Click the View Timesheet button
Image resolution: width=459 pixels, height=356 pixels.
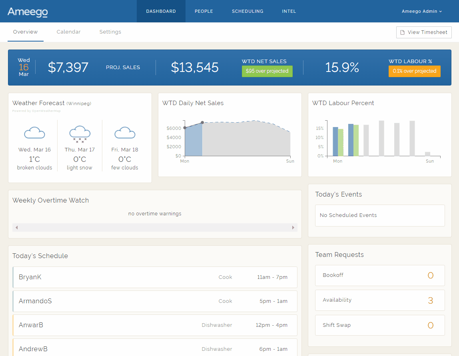[423, 32]
